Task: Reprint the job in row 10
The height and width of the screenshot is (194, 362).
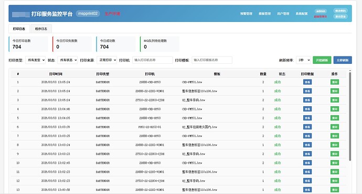Action: point(335,163)
